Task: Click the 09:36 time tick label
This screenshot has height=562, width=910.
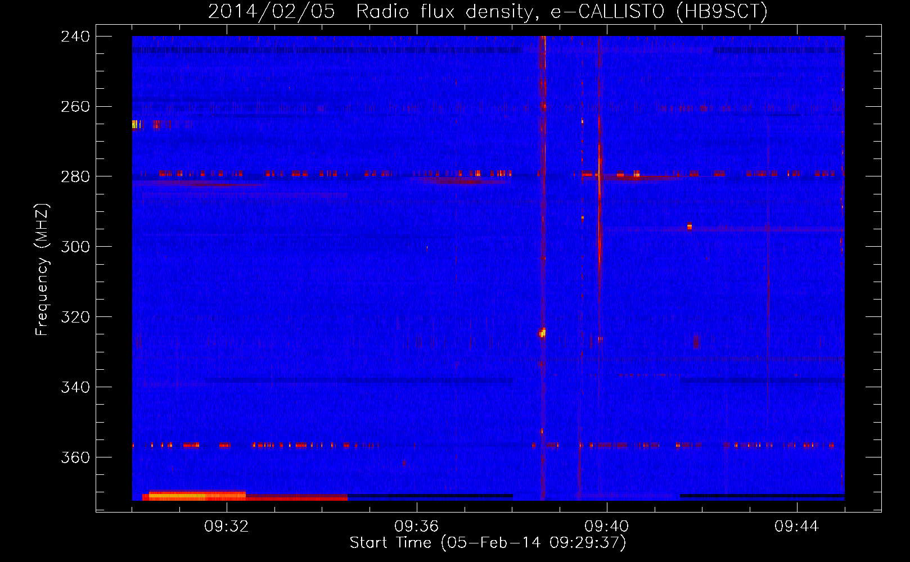Action: click(x=417, y=527)
